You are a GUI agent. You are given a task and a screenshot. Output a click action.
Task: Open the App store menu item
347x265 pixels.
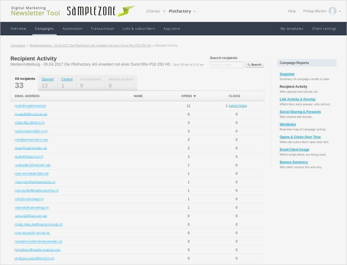[x=172, y=28]
